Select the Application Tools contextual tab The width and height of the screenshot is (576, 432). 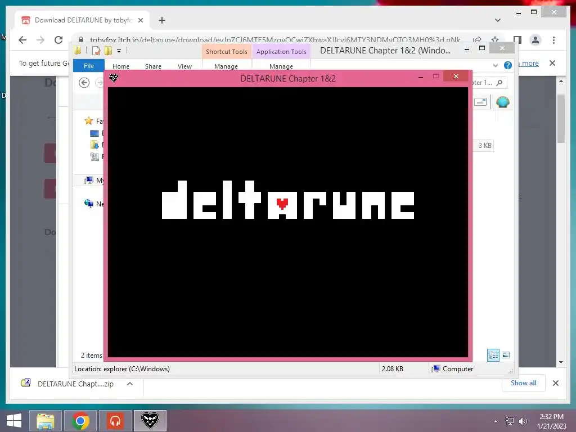point(281,52)
